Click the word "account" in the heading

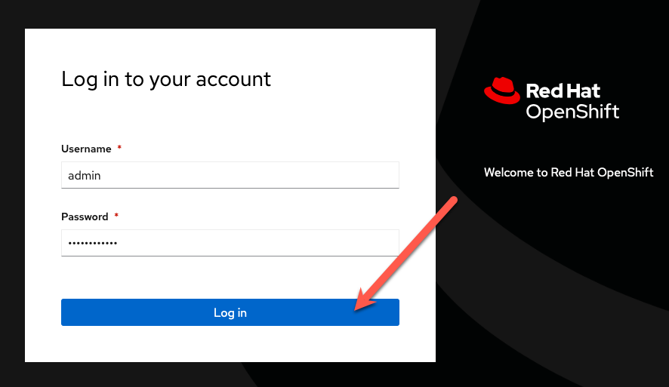(x=233, y=80)
